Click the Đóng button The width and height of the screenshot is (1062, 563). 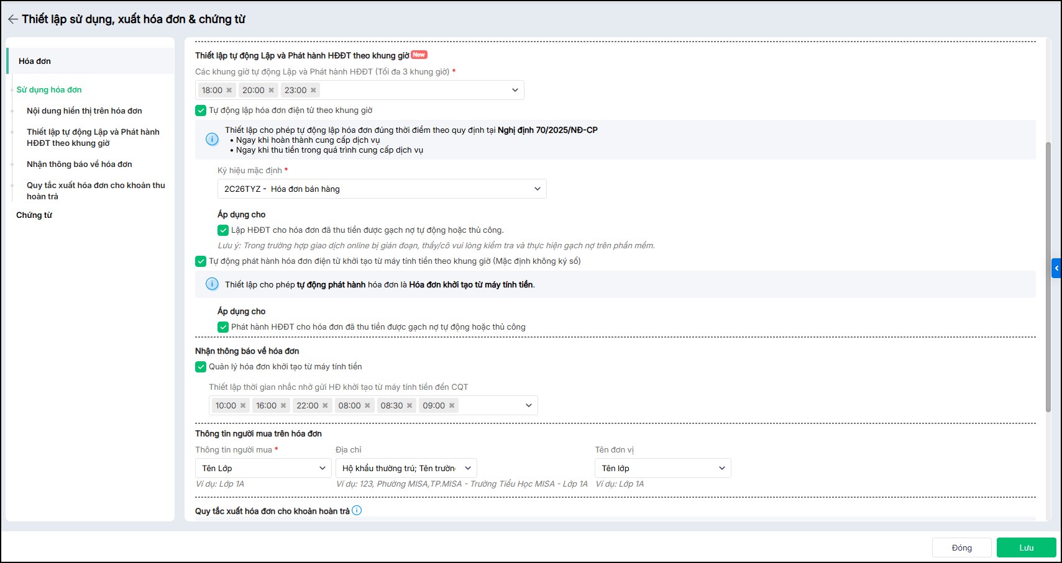961,547
